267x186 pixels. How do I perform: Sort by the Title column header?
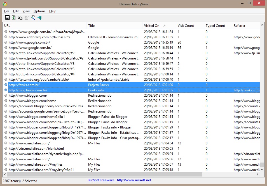click(114, 26)
